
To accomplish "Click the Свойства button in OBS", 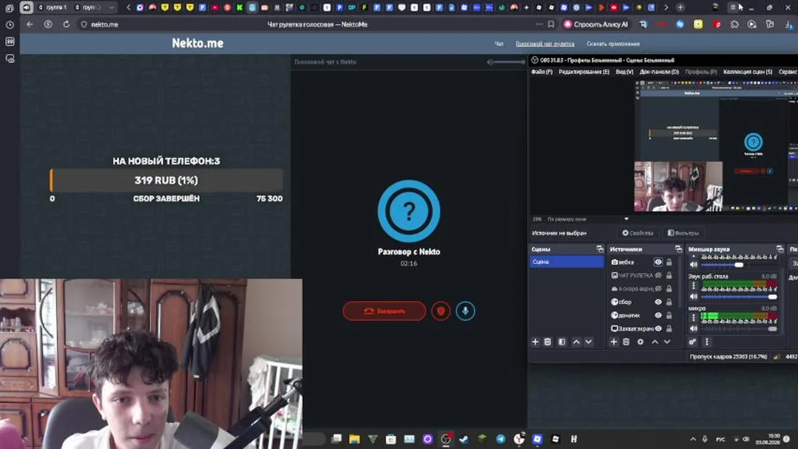I will coord(638,233).
